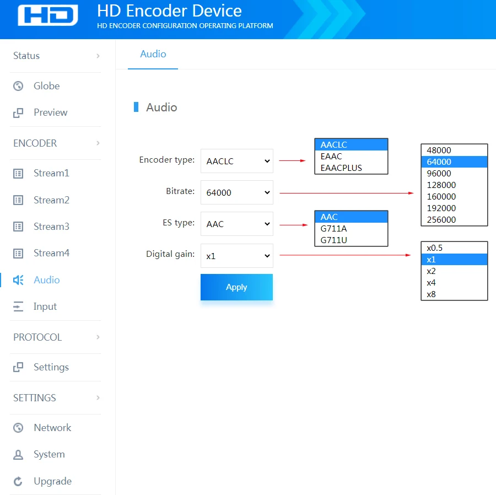
Task: Open protocol Settings via its icon
Action: click(18, 367)
